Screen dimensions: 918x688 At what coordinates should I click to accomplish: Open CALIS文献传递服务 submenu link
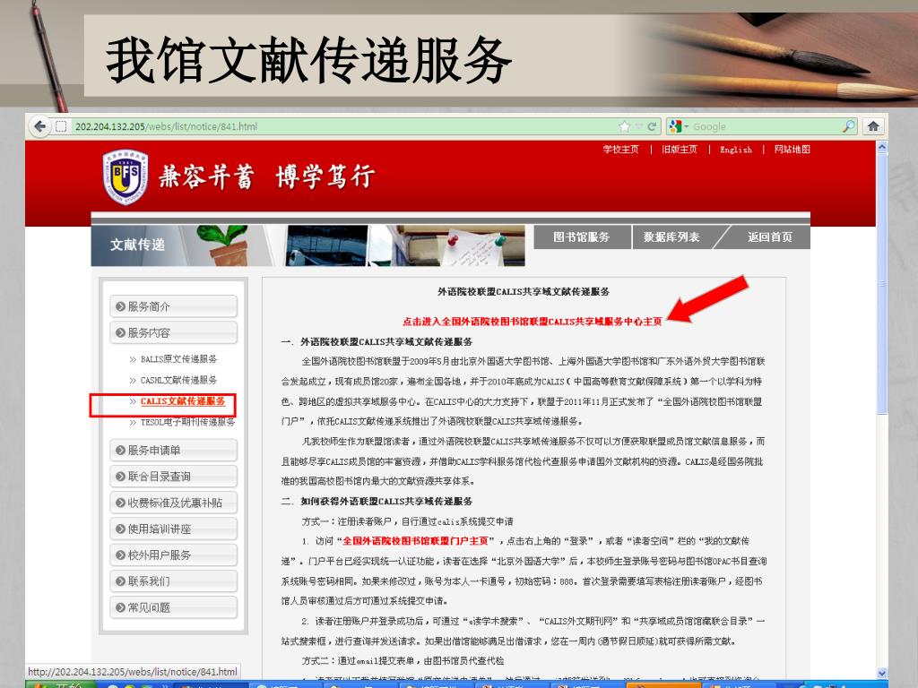(183, 400)
